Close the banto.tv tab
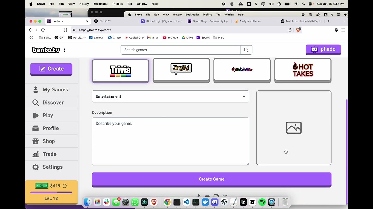The image size is (373, 209). 87,21
